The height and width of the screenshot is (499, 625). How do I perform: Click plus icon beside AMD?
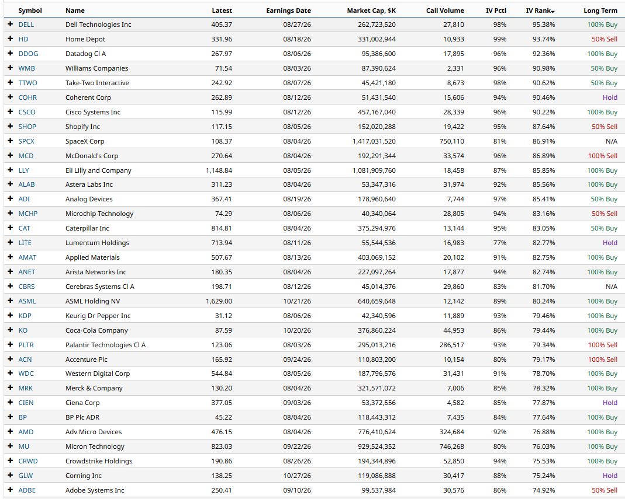11,432
